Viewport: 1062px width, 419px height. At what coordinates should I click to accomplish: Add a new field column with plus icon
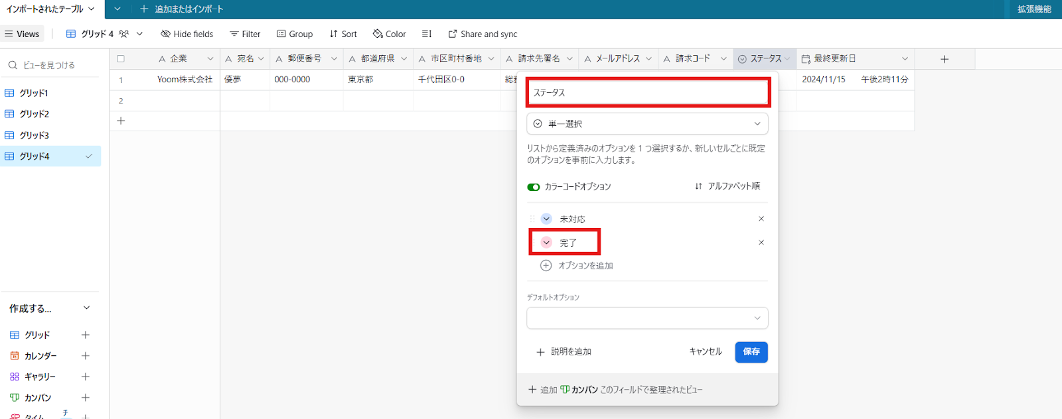tap(944, 59)
